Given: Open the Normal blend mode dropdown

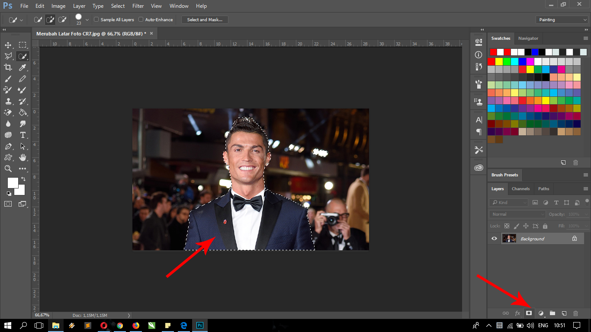Looking at the screenshot, I should pos(518,214).
